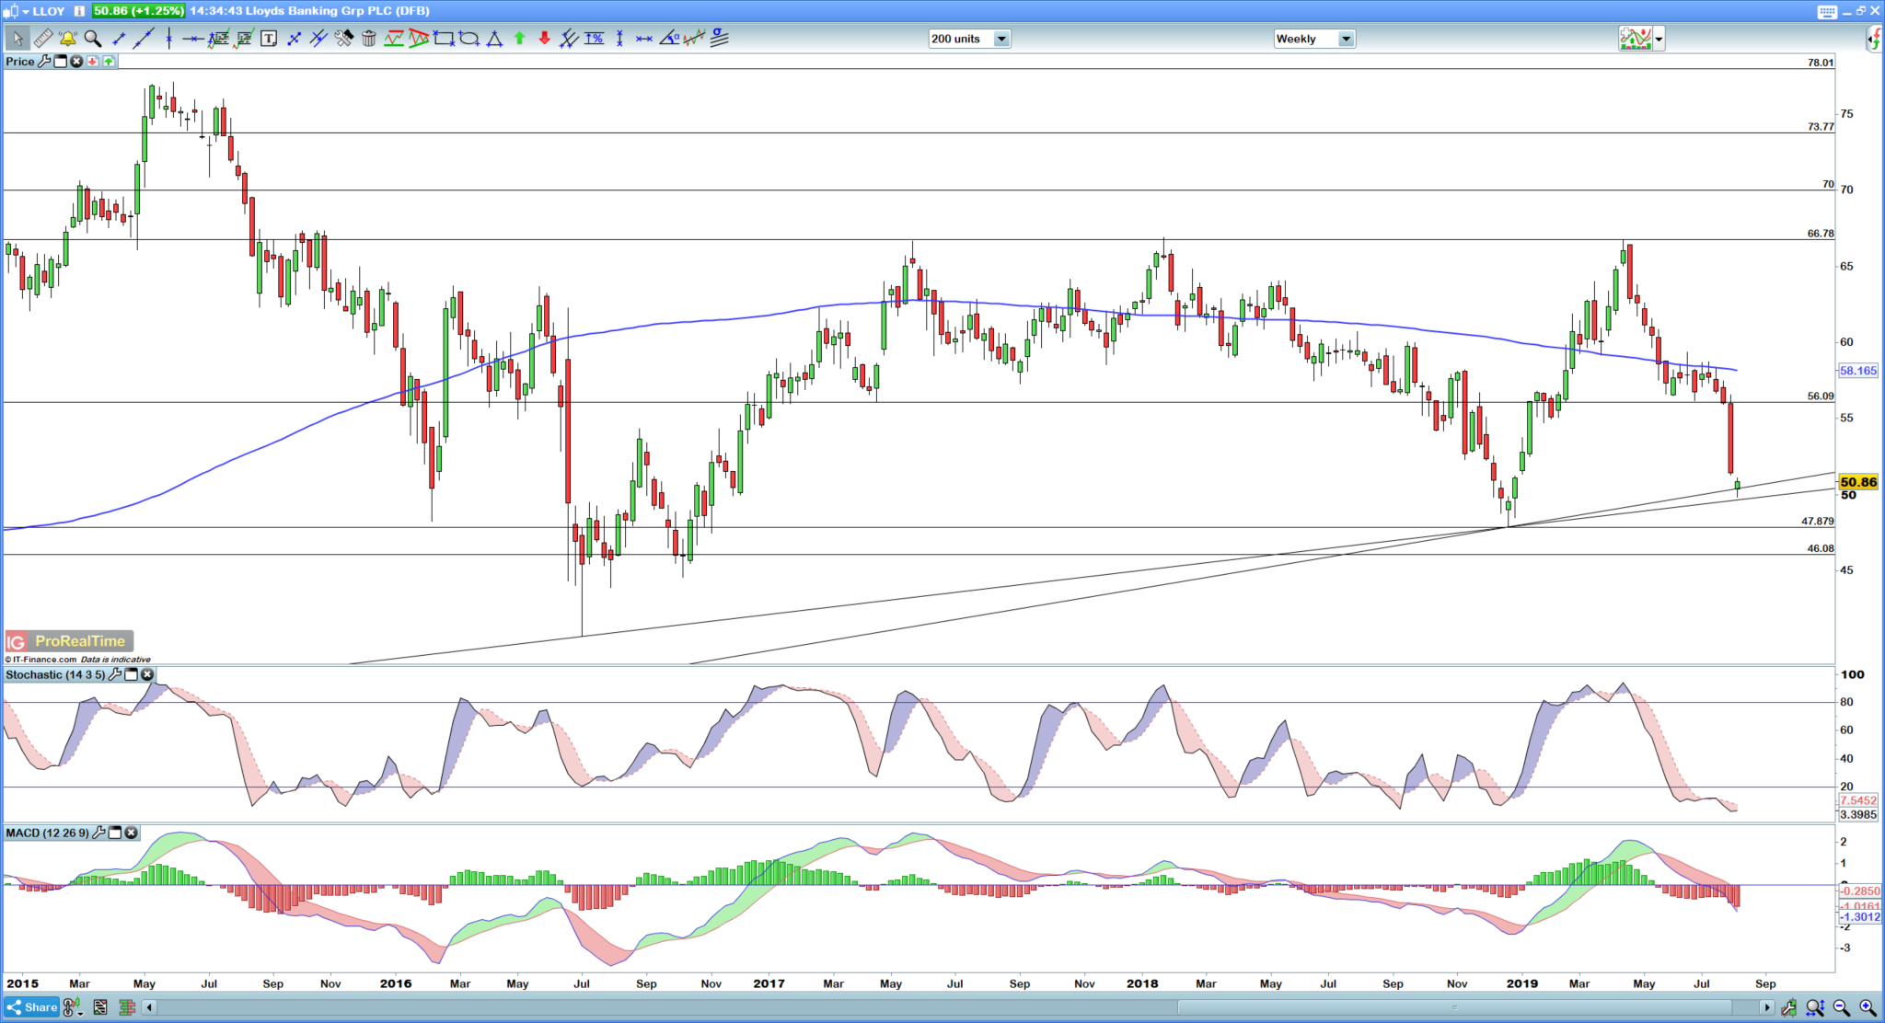Remove the MACD indicator panel
The height and width of the screenshot is (1023, 1885).
(x=132, y=833)
